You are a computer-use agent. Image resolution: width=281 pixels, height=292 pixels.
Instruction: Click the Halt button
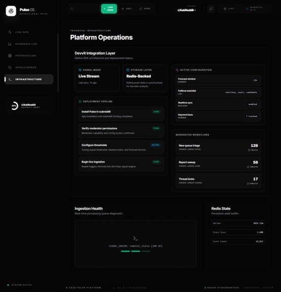pos(127,9)
